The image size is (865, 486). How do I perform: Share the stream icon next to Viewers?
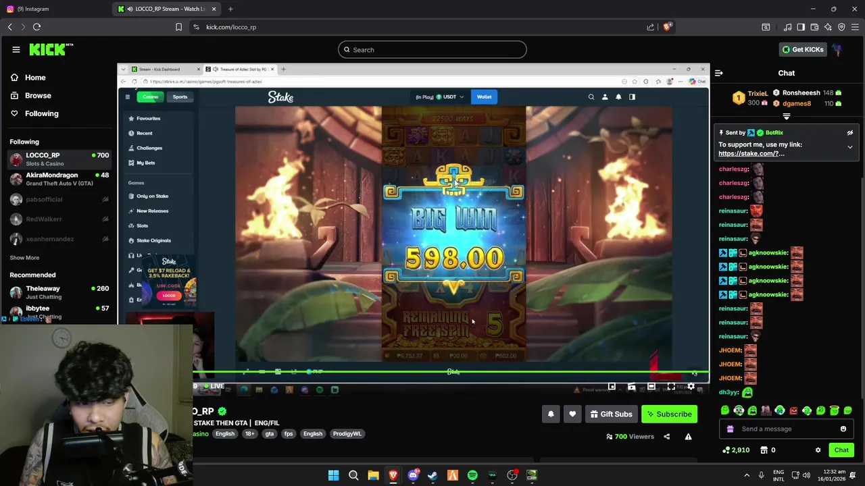click(x=666, y=437)
